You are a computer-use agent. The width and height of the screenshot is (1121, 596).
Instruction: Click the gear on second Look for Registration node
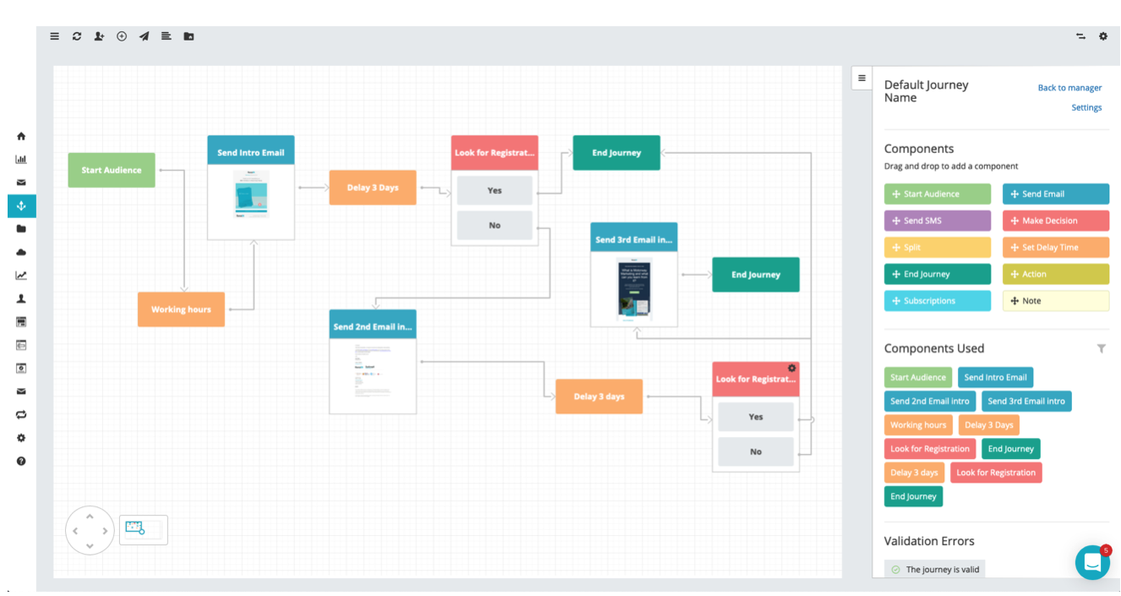click(791, 369)
